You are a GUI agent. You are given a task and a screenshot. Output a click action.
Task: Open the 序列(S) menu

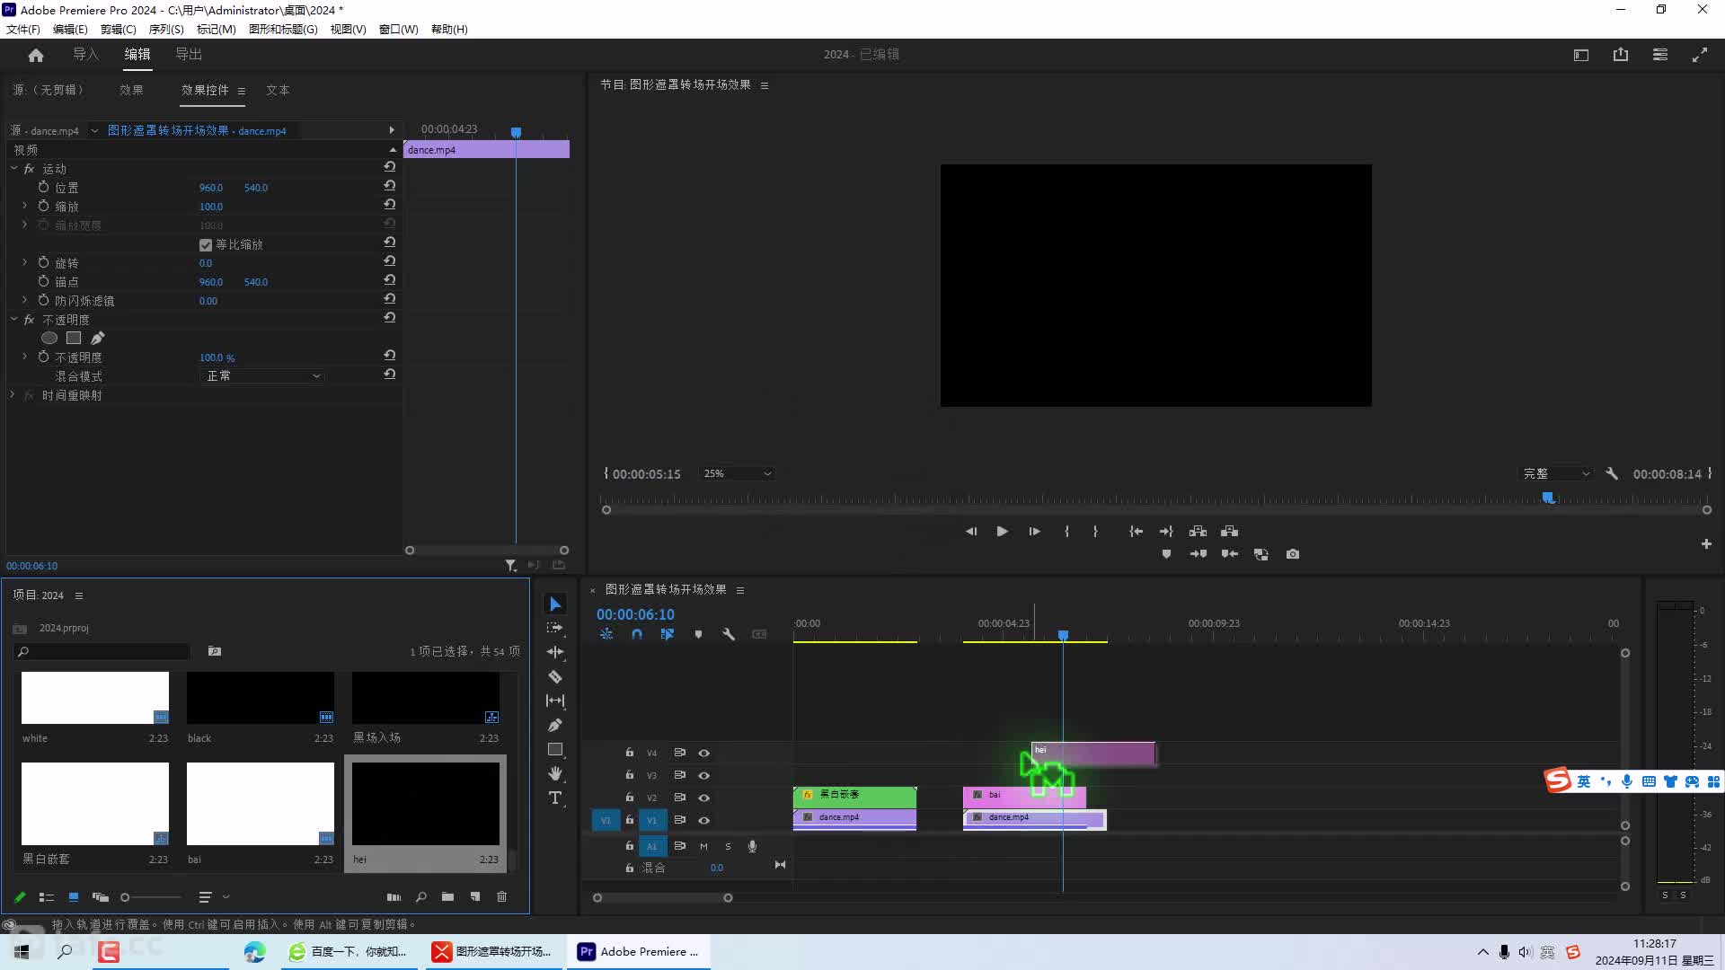tap(166, 29)
